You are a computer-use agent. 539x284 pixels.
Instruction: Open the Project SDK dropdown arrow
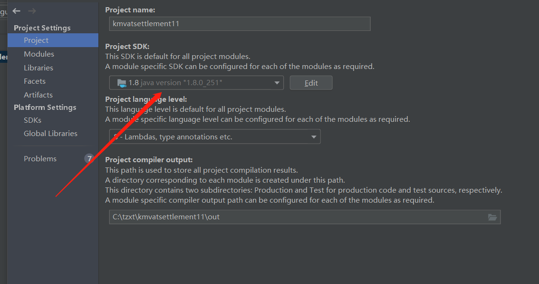277,83
